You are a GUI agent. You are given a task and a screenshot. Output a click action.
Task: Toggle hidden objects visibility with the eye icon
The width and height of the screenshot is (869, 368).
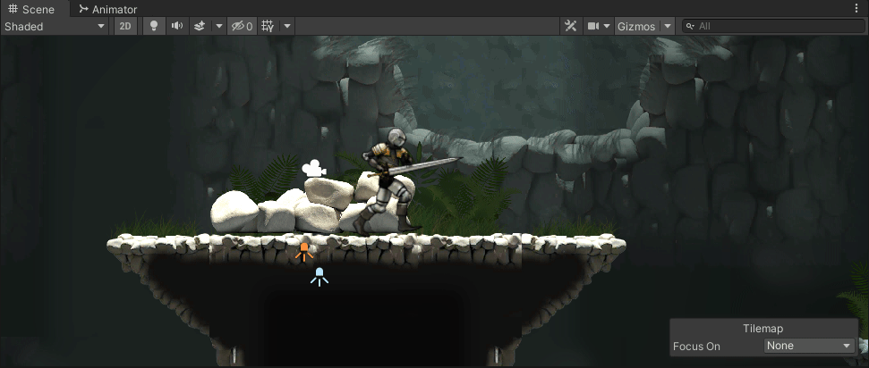pos(243,26)
